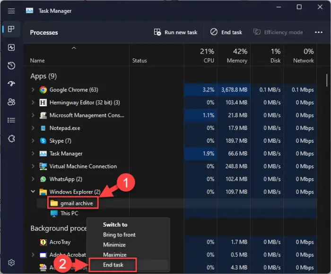Open the Services sidebar icon

11,138
